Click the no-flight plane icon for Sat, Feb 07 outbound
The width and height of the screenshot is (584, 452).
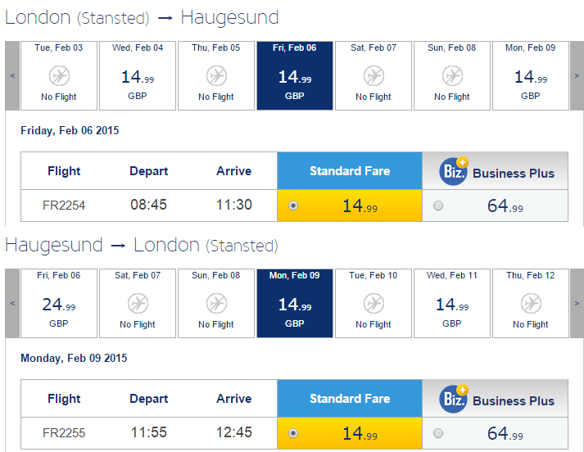373,76
